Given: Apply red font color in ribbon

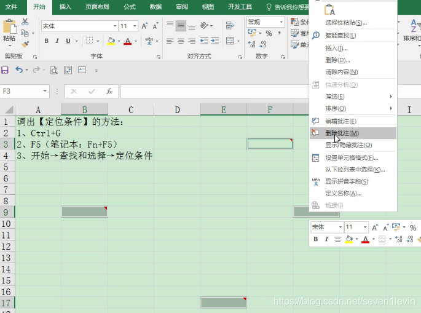Looking at the screenshot, I should 128,41.
